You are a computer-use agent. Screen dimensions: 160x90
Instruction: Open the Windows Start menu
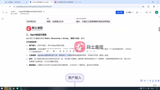click(2, 88)
